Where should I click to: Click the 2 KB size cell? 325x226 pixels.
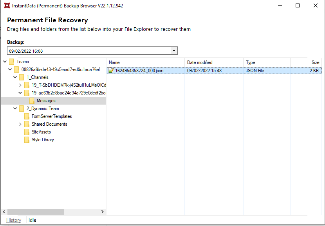click(x=314, y=71)
